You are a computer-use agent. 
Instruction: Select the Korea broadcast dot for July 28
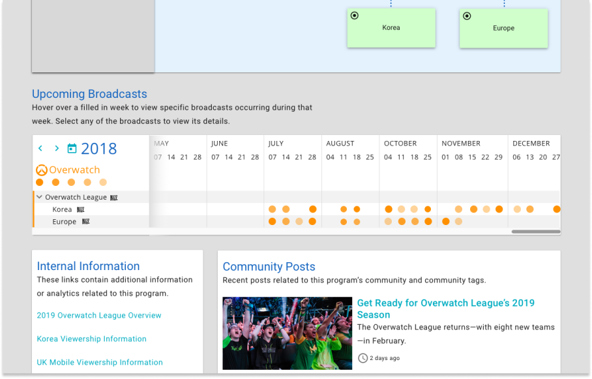[x=312, y=209]
